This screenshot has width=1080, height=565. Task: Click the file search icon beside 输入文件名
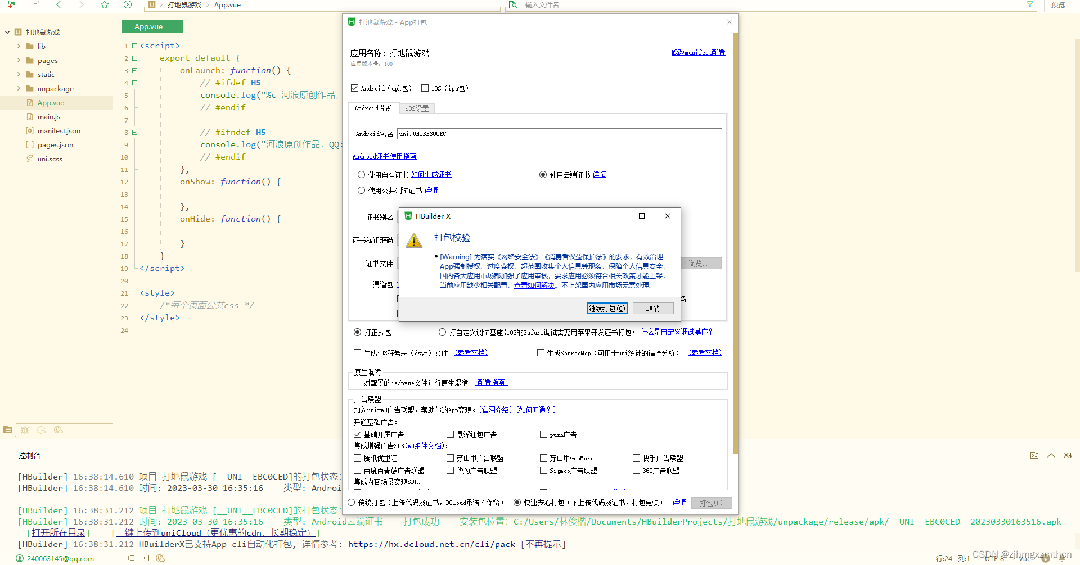[x=513, y=4]
